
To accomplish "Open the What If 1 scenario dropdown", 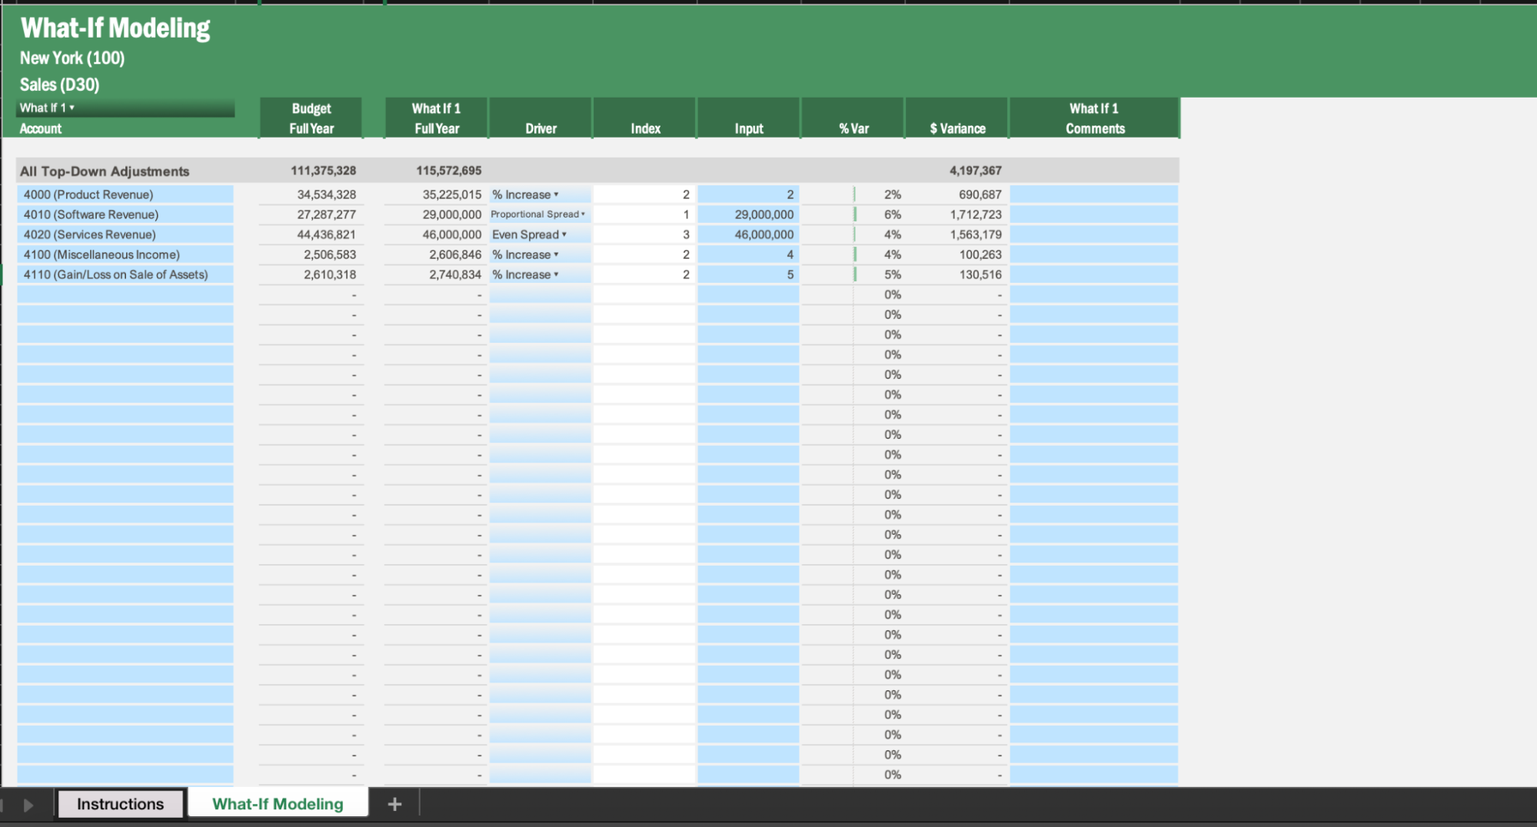I will (x=72, y=108).
